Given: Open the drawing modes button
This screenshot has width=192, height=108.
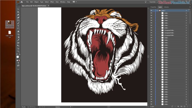Looking at the screenshot, I should (18, 63).
